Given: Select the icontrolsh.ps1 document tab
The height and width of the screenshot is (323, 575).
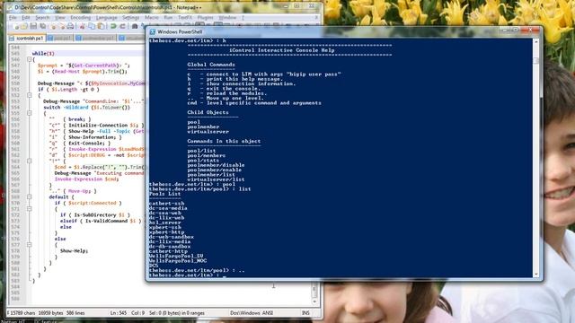Looking at the screenshot, I should pos(26,38).
